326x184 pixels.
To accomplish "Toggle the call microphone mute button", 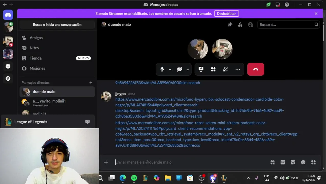I will click(162, 69).
